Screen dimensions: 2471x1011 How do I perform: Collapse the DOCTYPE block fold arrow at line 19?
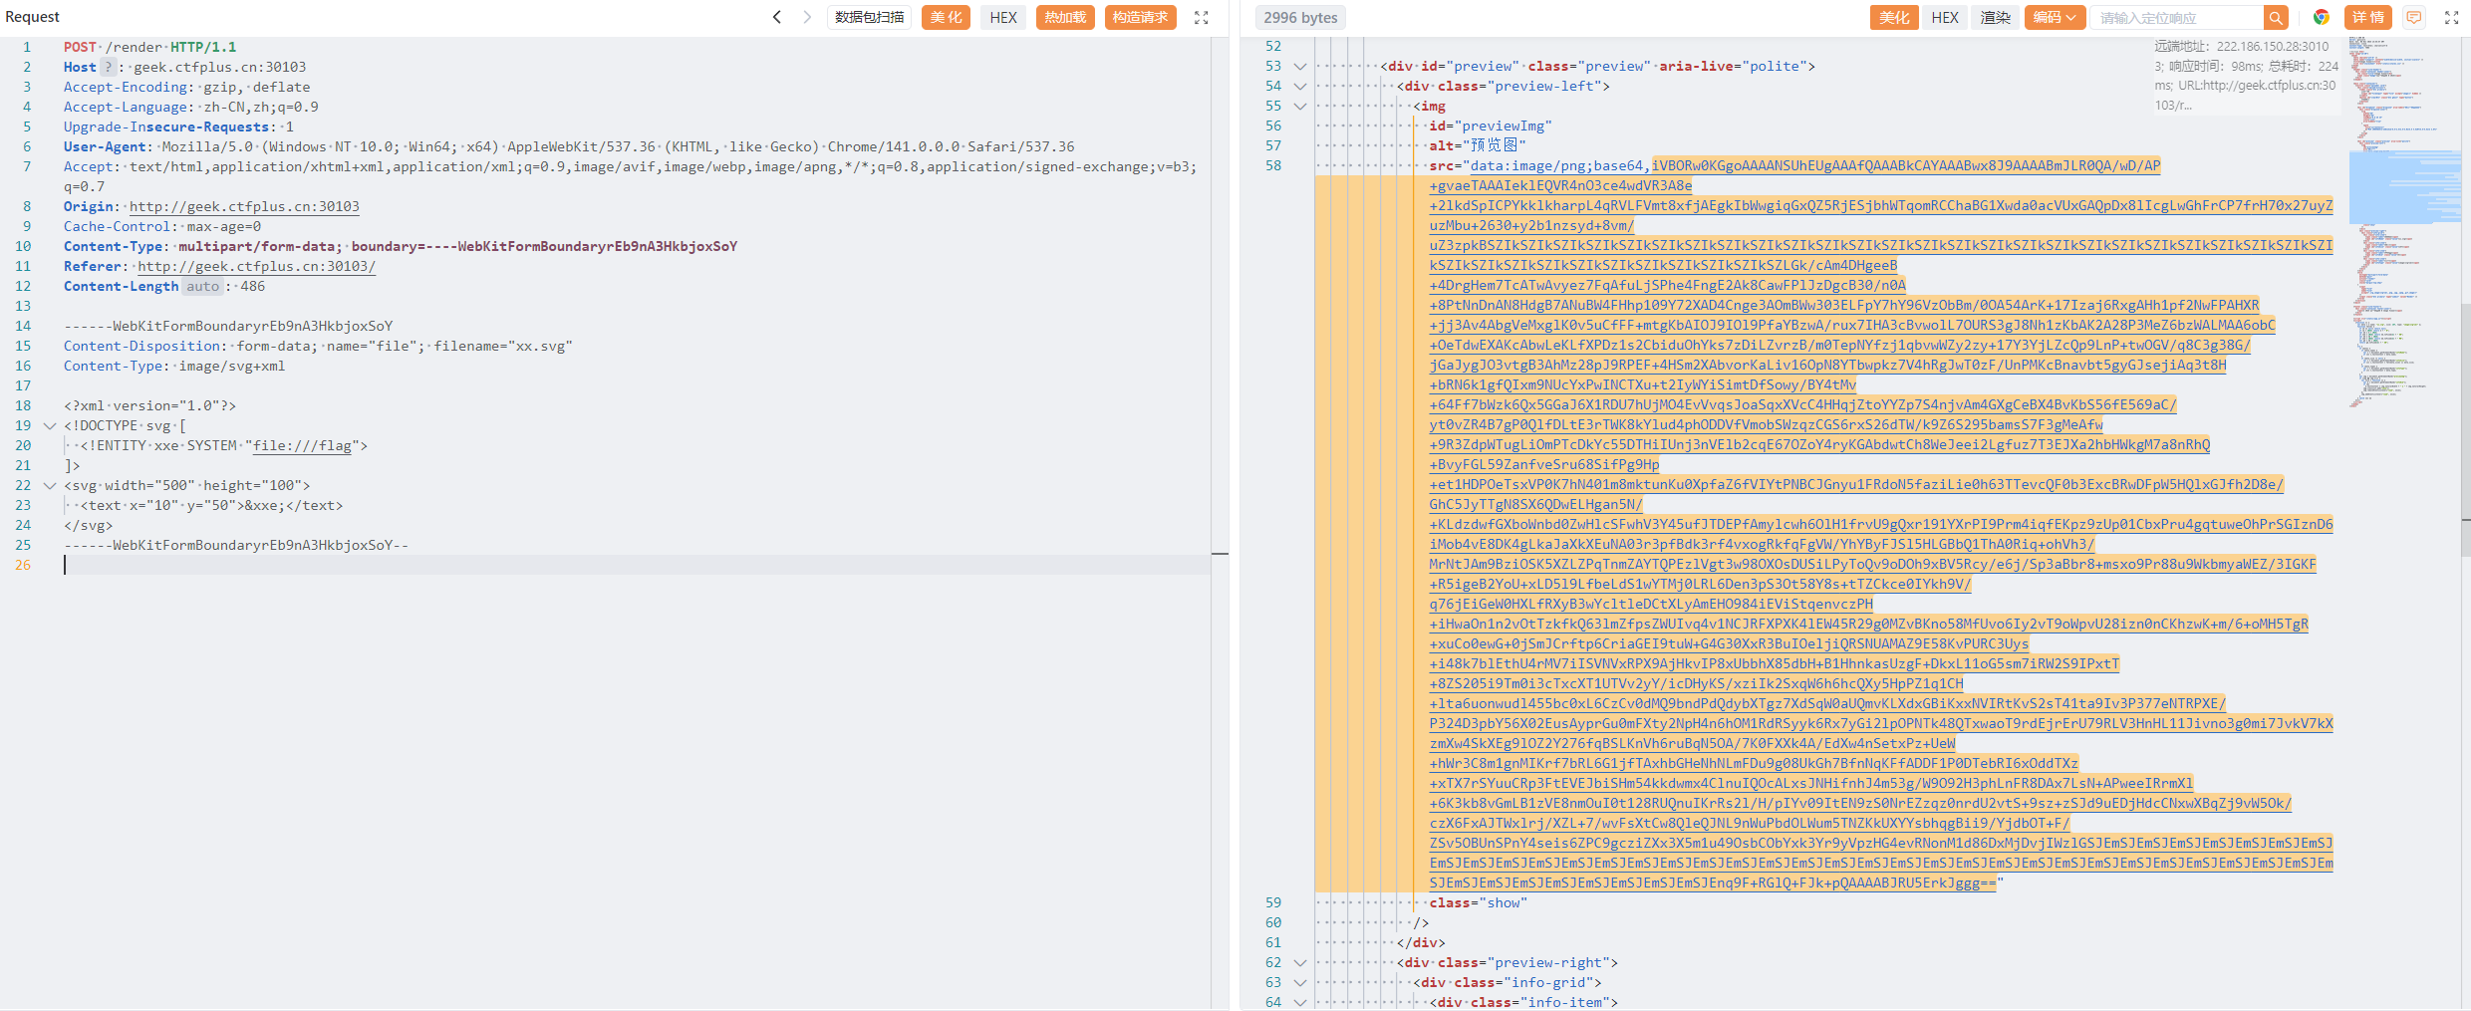click(x=50, y=426)
